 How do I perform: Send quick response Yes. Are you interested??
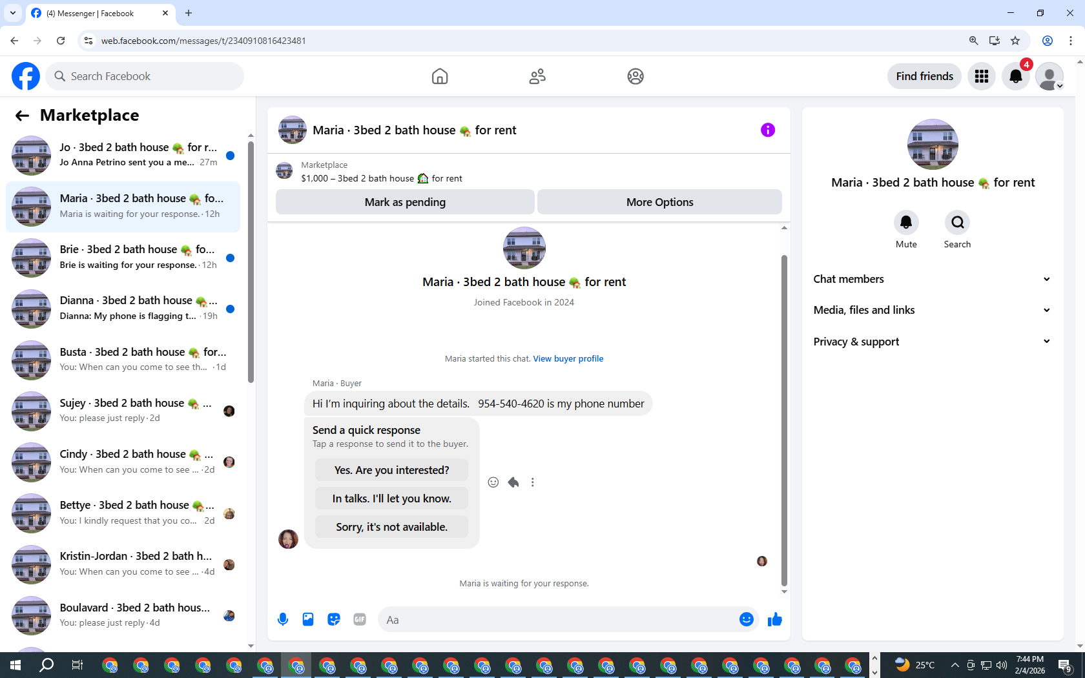coord(391,470)
